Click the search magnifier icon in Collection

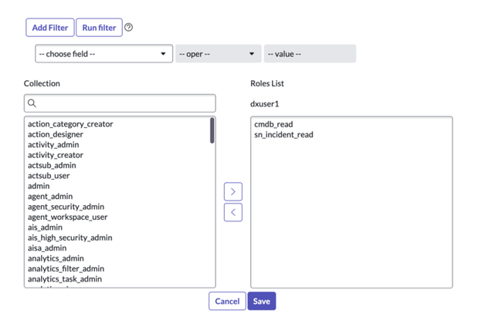point(32,103)
